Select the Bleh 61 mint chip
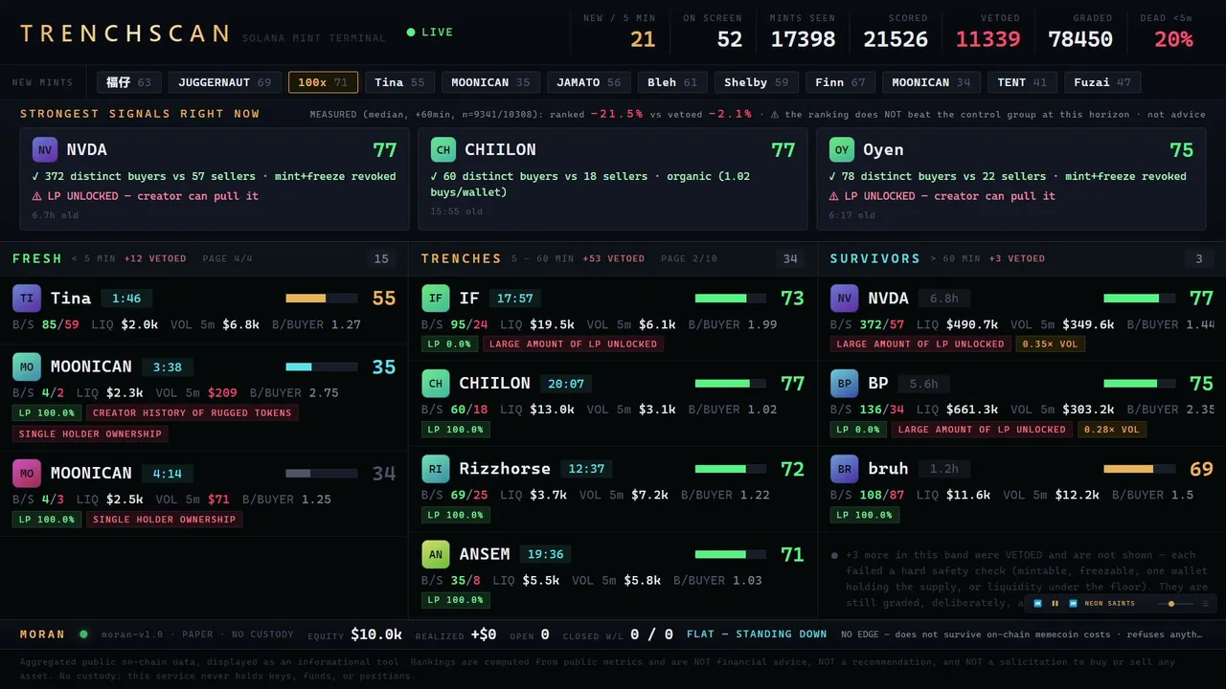This screenshot has width=1226, height=689. (x=672, y=82)
